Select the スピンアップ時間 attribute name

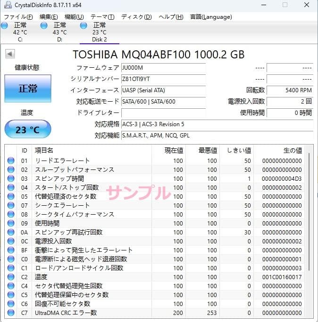point(59,178)
